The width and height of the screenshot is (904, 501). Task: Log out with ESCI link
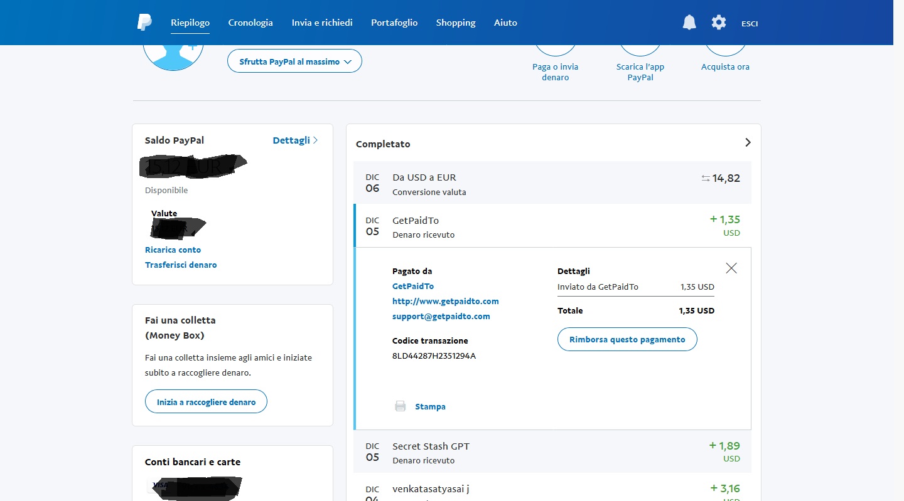tap(750, 23)
